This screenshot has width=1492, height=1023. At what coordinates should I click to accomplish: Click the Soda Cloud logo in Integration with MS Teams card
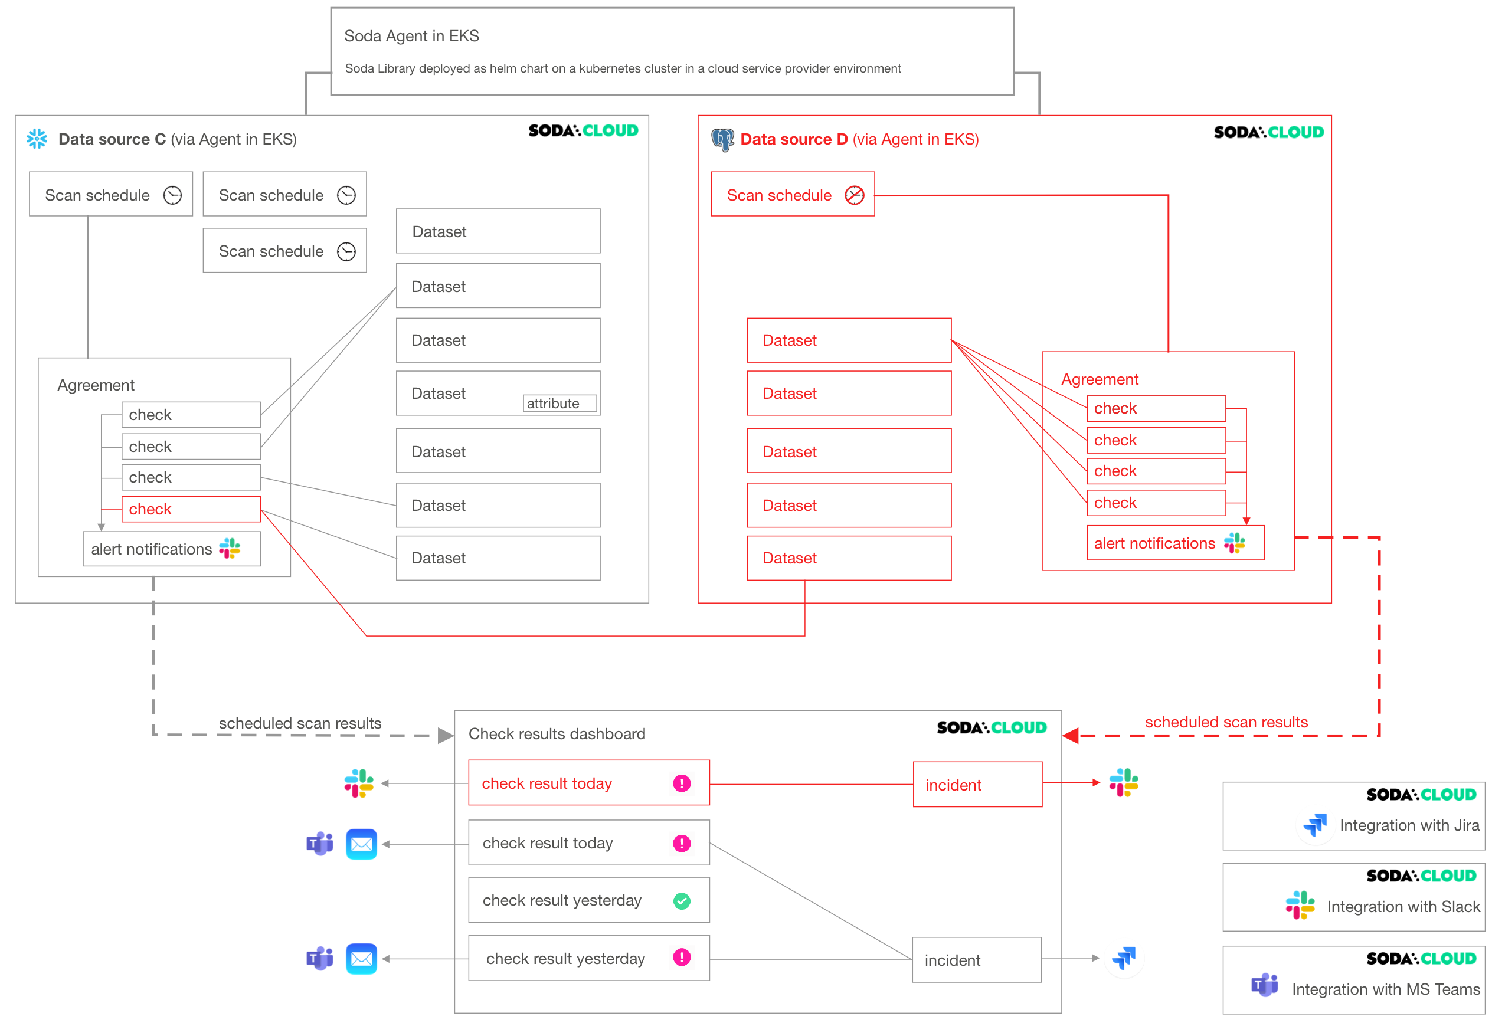1421,958
